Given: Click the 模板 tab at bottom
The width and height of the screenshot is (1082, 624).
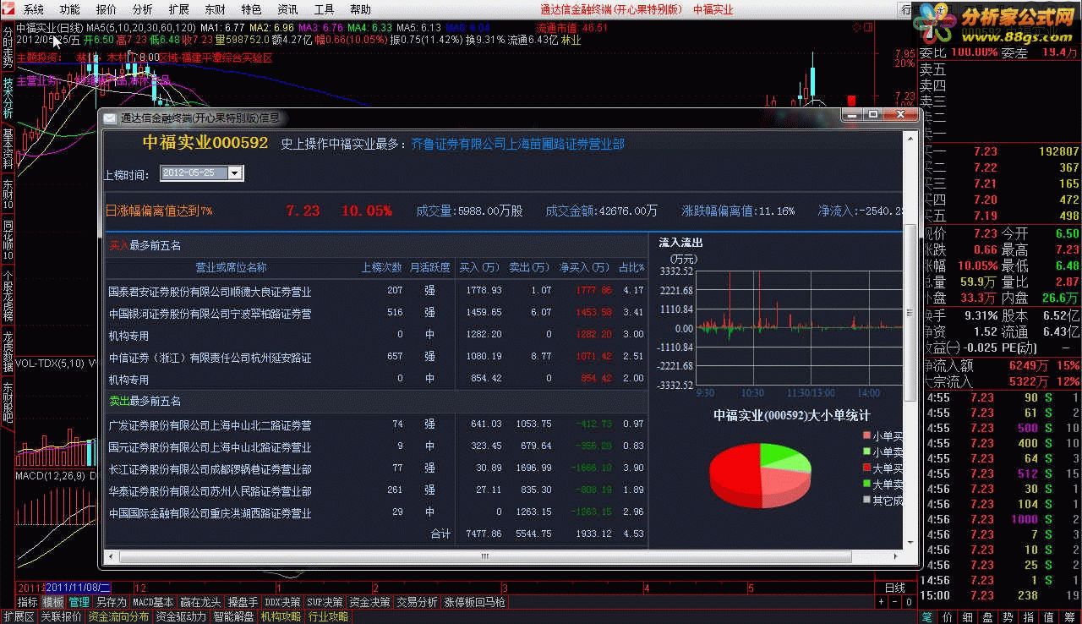Looking at the screenshot, I should tap(53, 602).
